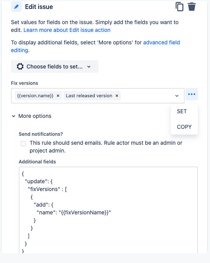Open the Choose fields to set dropdown

(55, 67)
